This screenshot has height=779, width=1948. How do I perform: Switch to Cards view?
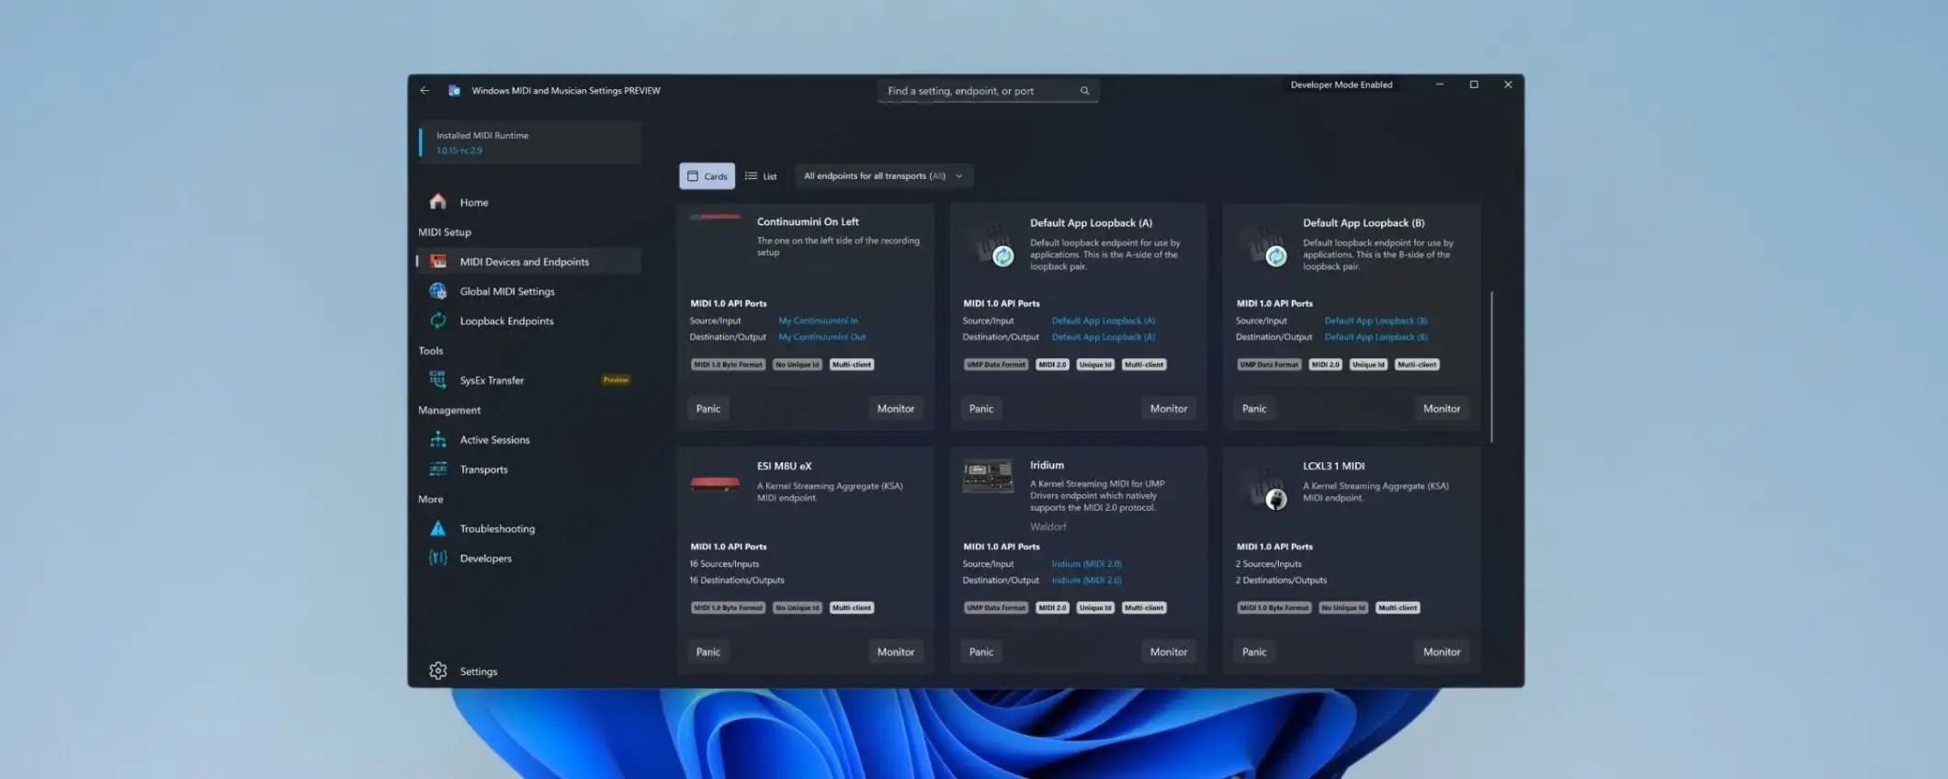[707, 176]
